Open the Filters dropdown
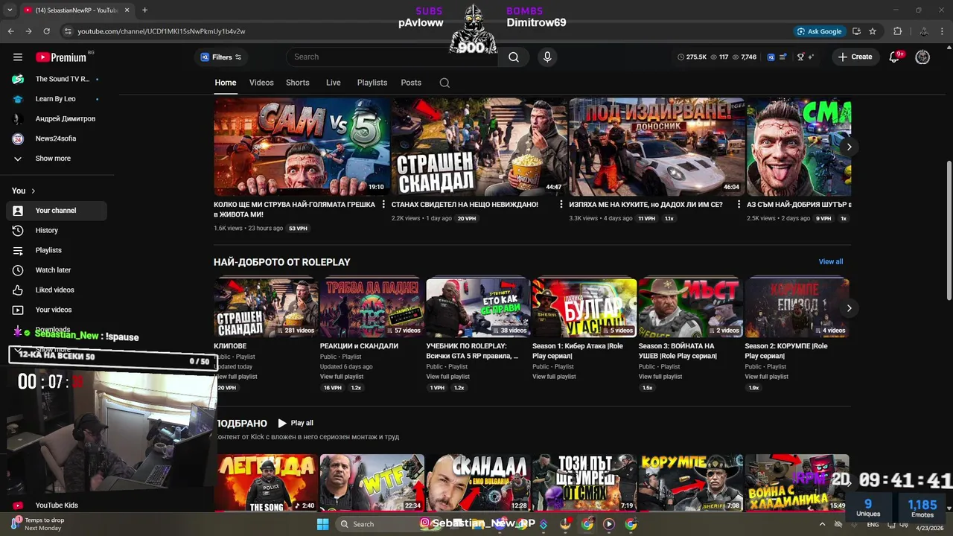Screen dimensions: 953x536 tap(221, 57)
